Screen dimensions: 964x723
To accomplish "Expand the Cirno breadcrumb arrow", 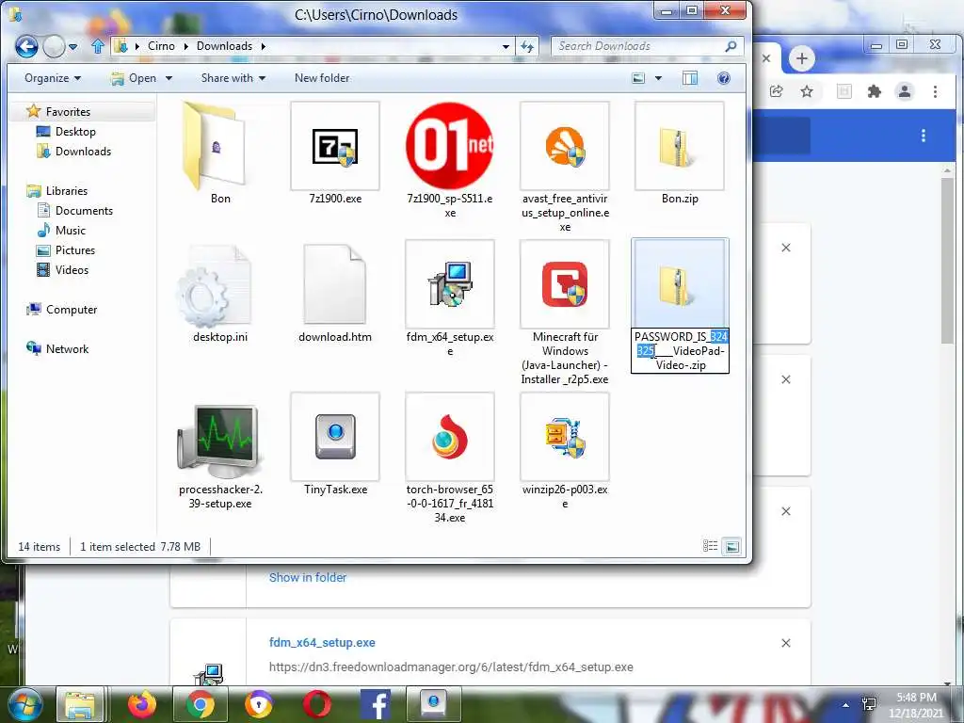I will [185, 46].
